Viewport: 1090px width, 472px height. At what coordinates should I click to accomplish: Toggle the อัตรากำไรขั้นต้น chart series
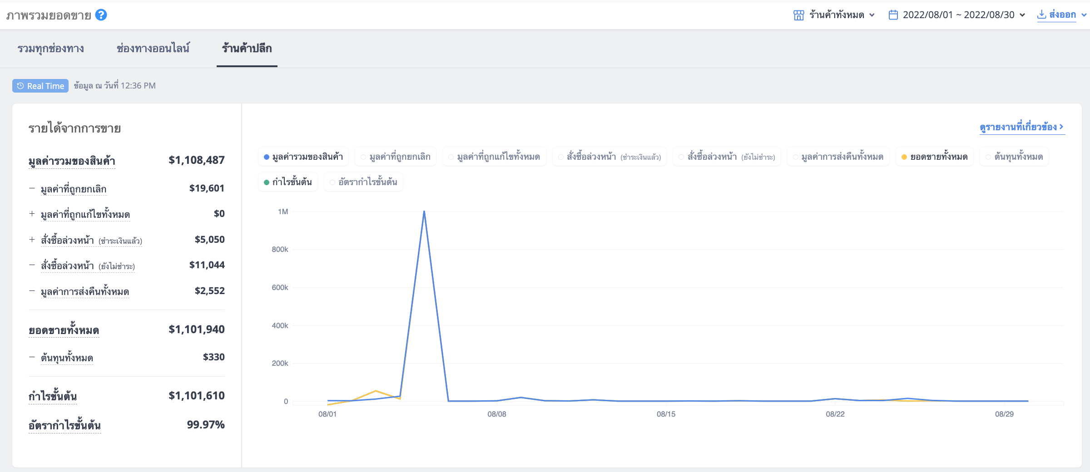click(363, 182)
